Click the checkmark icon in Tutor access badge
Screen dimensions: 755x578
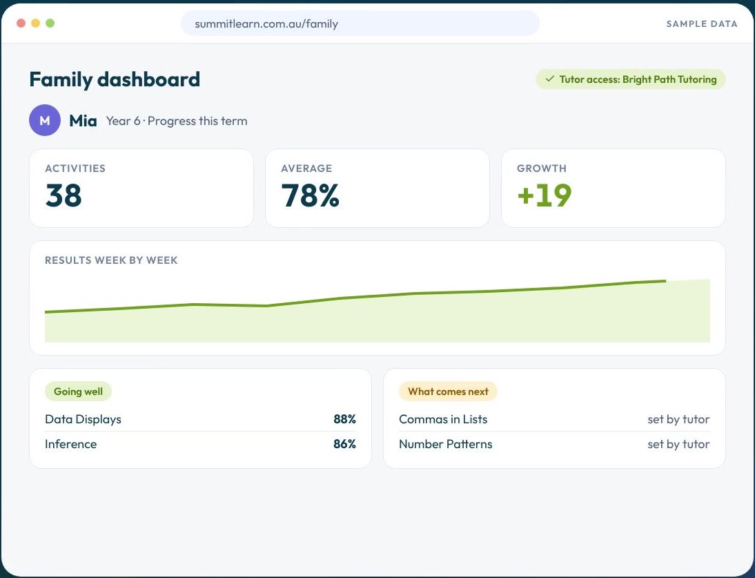(x=549, y=79)
